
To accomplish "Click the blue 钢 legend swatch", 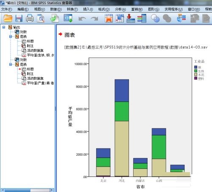I will point(195,67).
